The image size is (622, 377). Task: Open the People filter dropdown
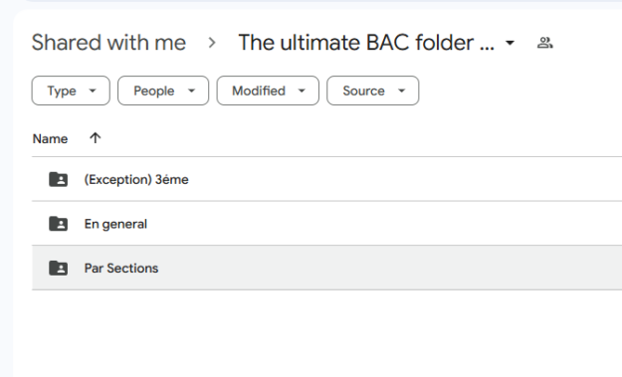click(163, 91)
